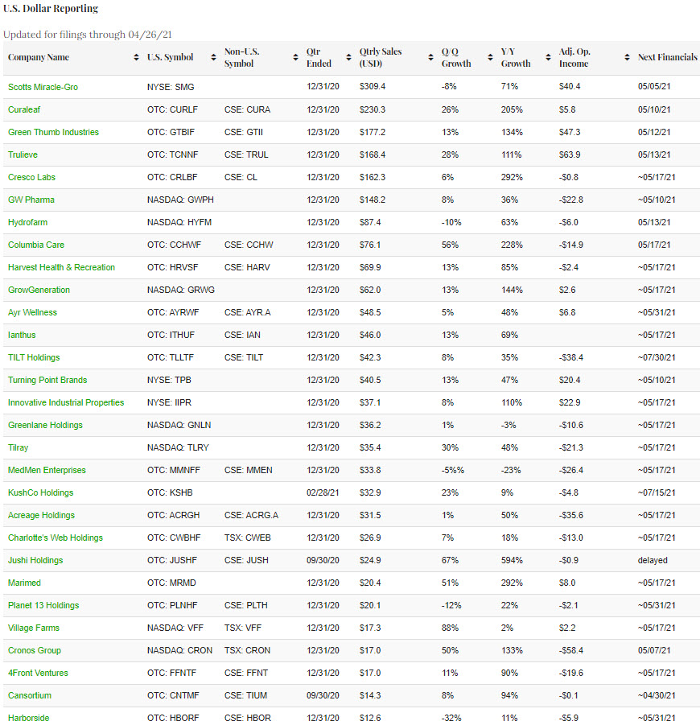Screen dimensions: 700x721
Task: Click Y/Y Growth sort arrows
Action: [x=548, y=58]
